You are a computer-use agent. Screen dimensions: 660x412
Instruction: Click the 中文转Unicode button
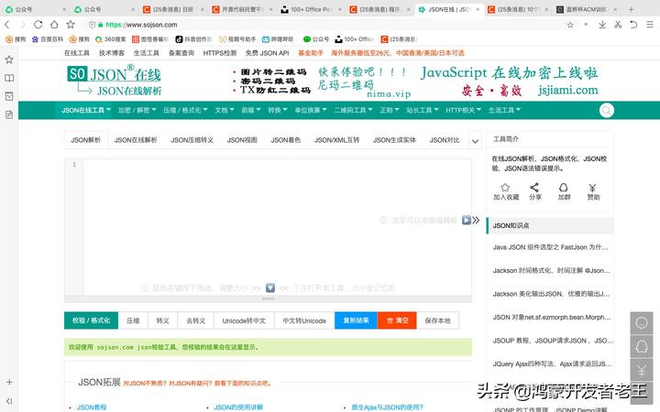[304, 320]
